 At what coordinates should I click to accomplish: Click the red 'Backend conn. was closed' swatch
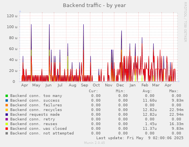tap(7, 129)
